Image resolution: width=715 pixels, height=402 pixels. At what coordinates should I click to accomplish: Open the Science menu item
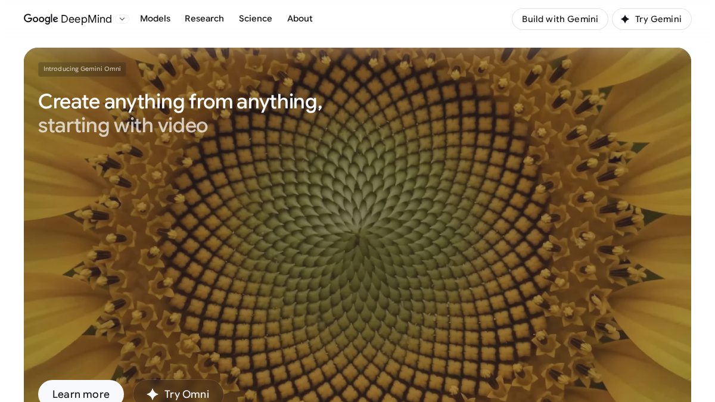tap(256, 18)
